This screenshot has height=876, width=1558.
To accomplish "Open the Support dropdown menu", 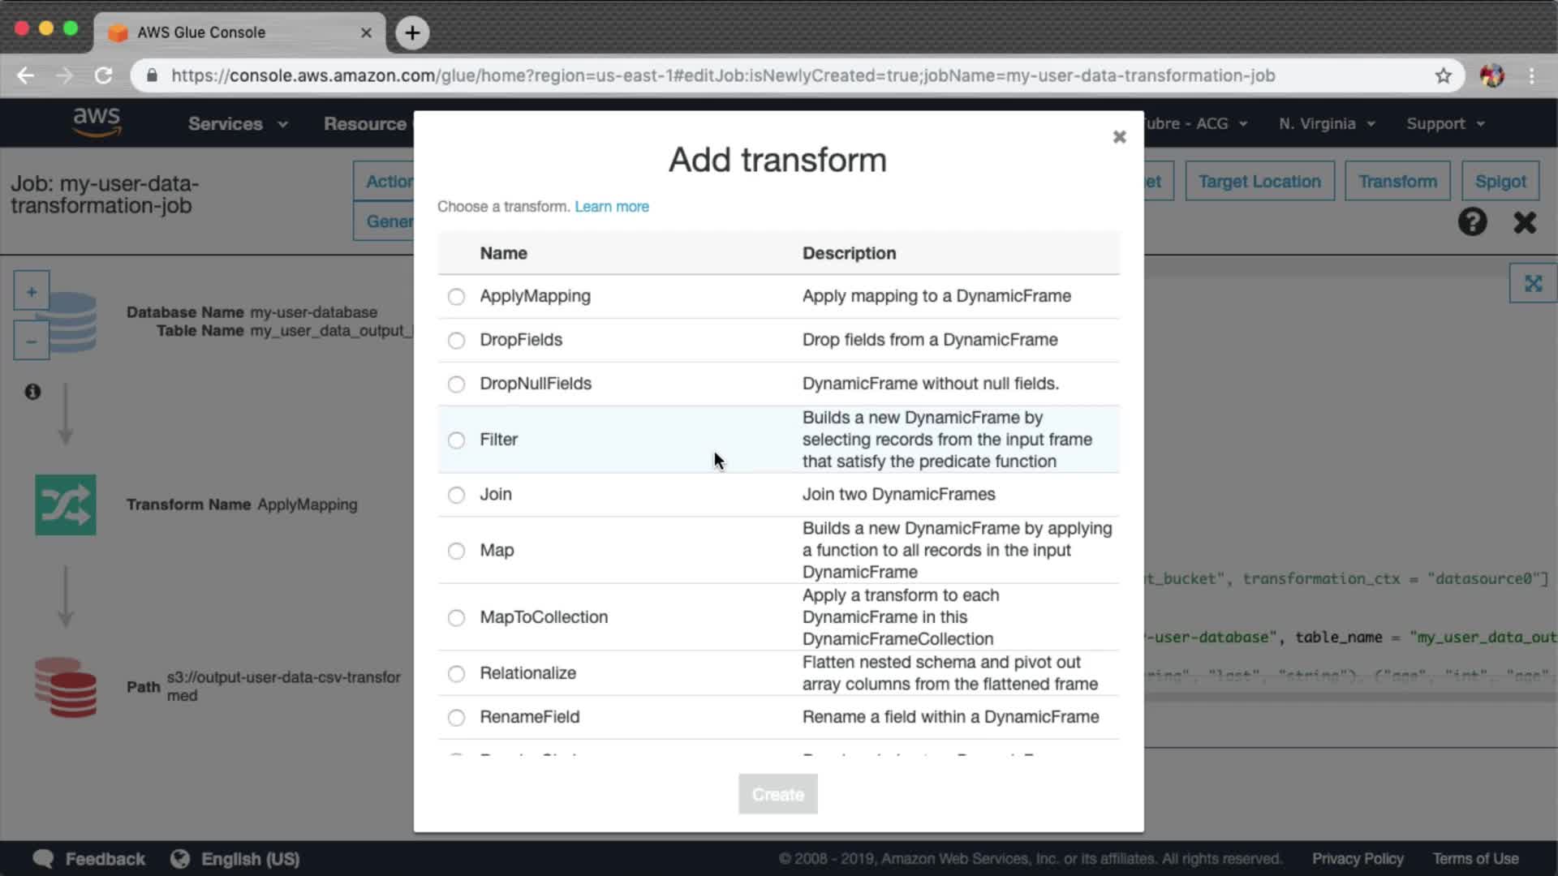I will click(x=1444, y=124).
